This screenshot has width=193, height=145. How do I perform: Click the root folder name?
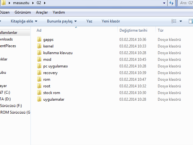[x=47, y=86]
